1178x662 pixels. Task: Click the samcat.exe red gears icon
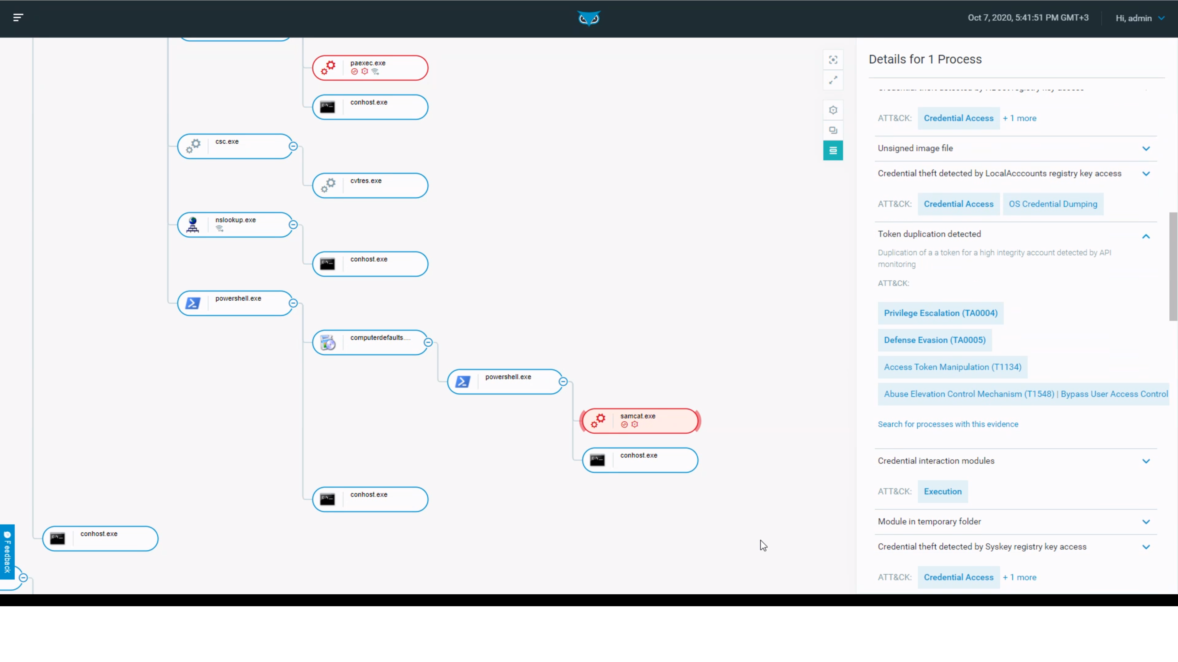(598, 421)
